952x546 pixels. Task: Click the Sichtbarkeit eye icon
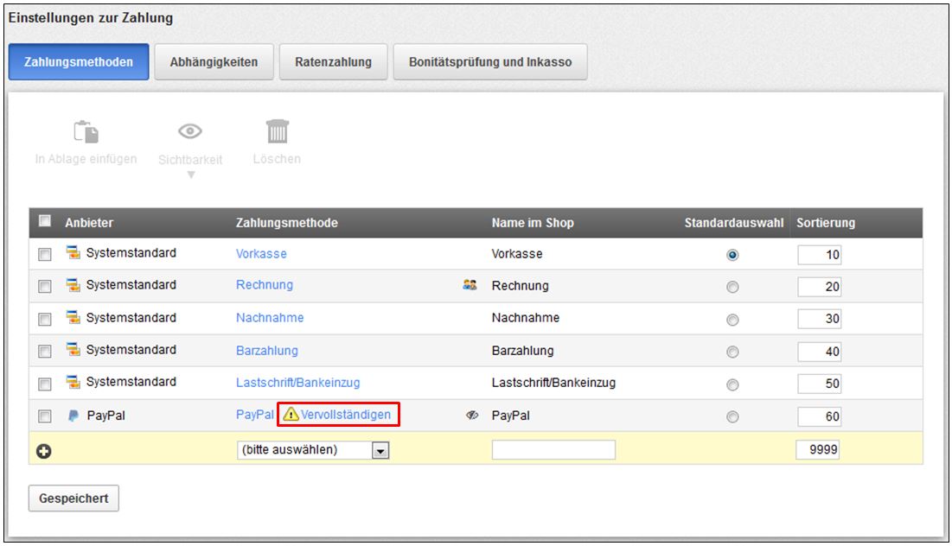tap(190, 132)
